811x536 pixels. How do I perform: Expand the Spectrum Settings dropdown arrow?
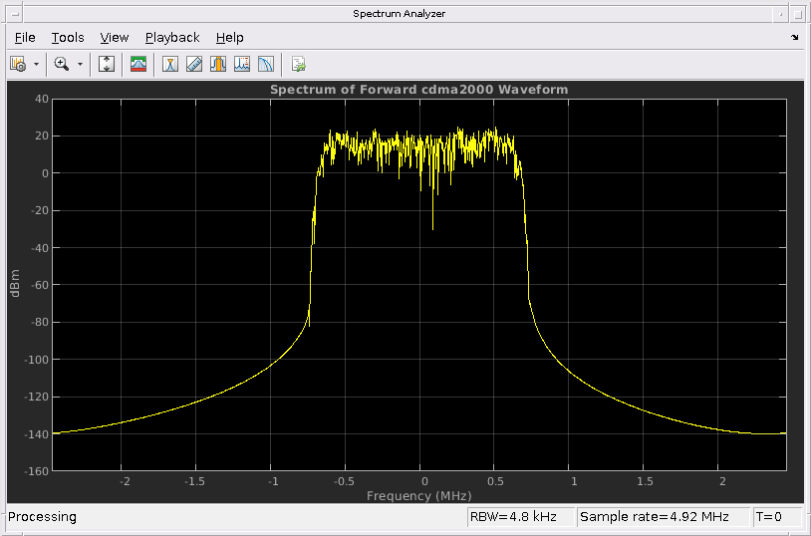coord(36,64)
